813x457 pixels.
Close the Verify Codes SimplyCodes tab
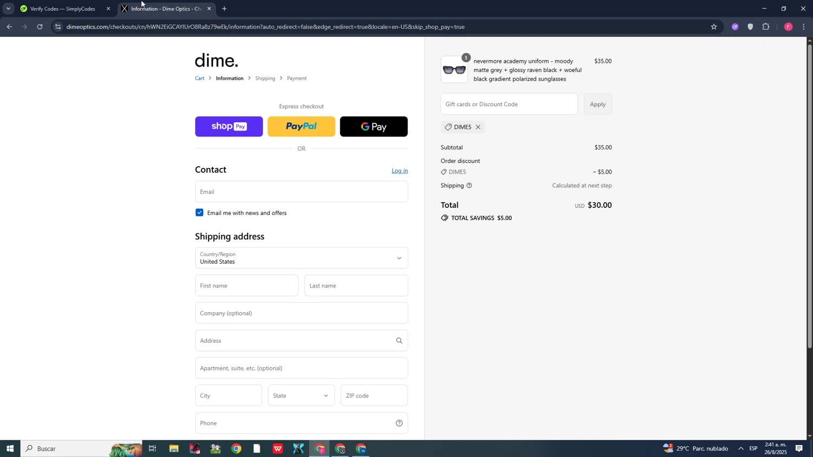(x=108, y=9)
